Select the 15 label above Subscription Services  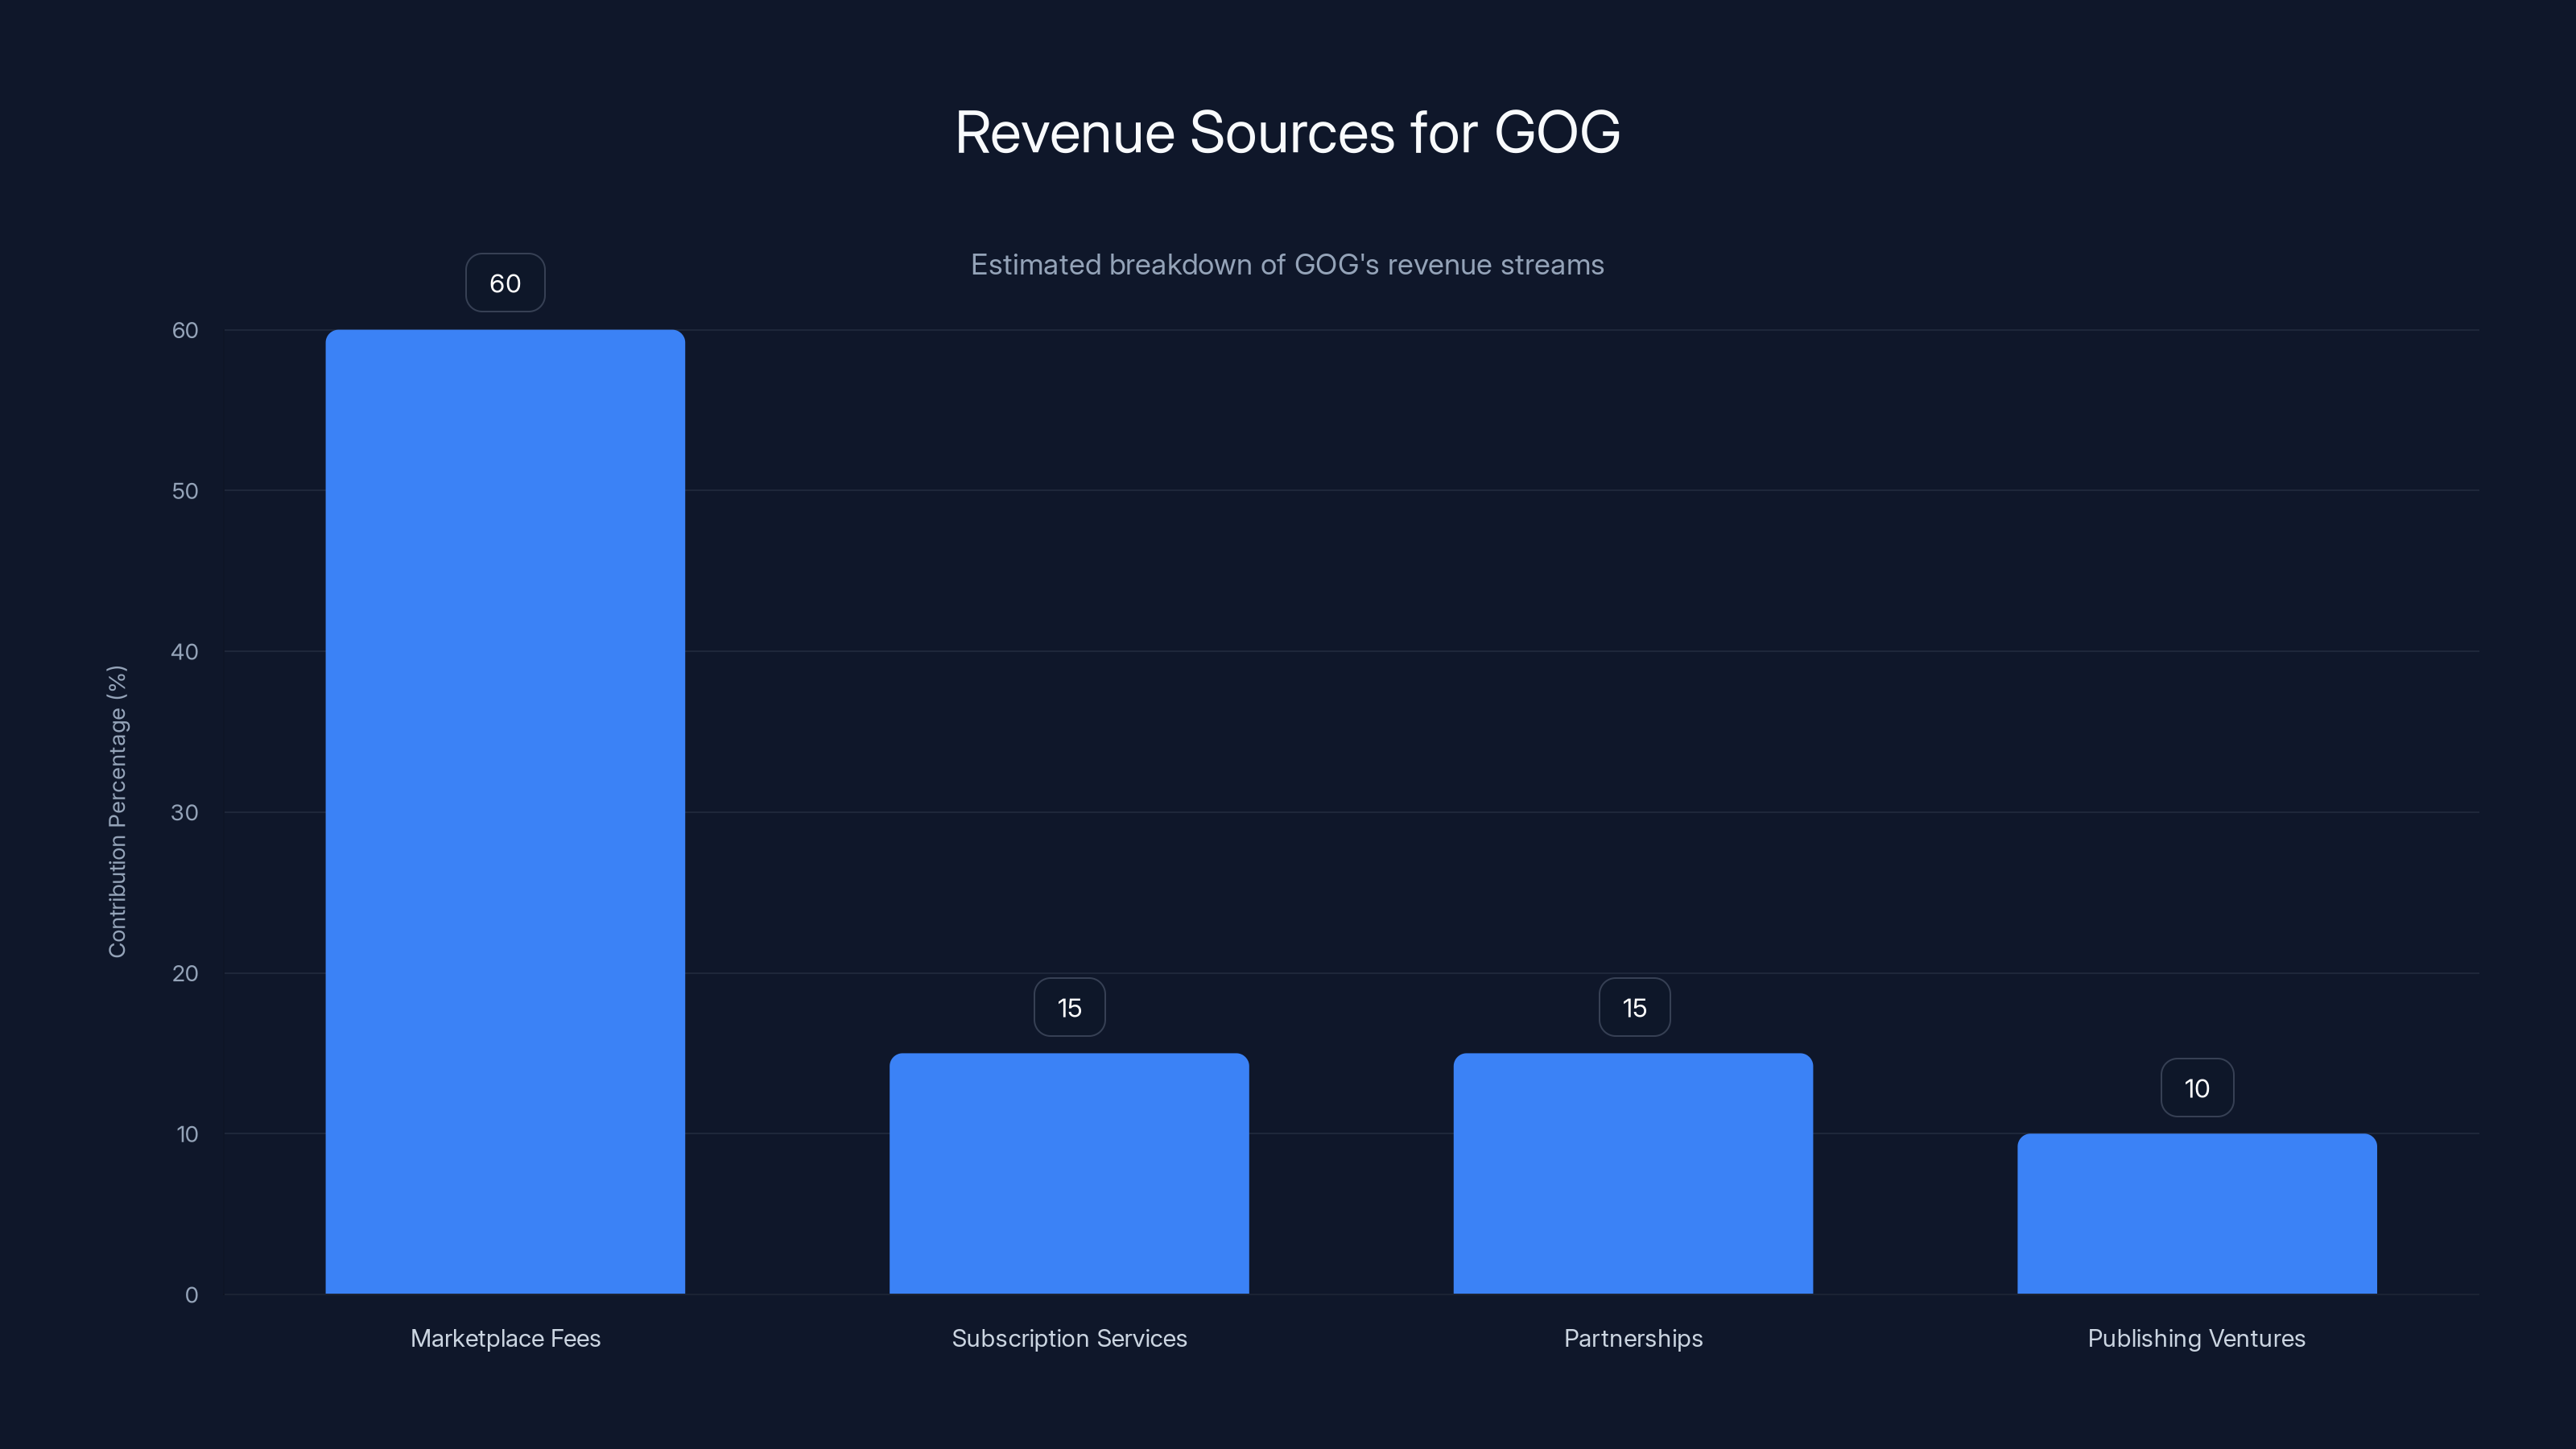pyautogui.click(x=1068, y=1007)
